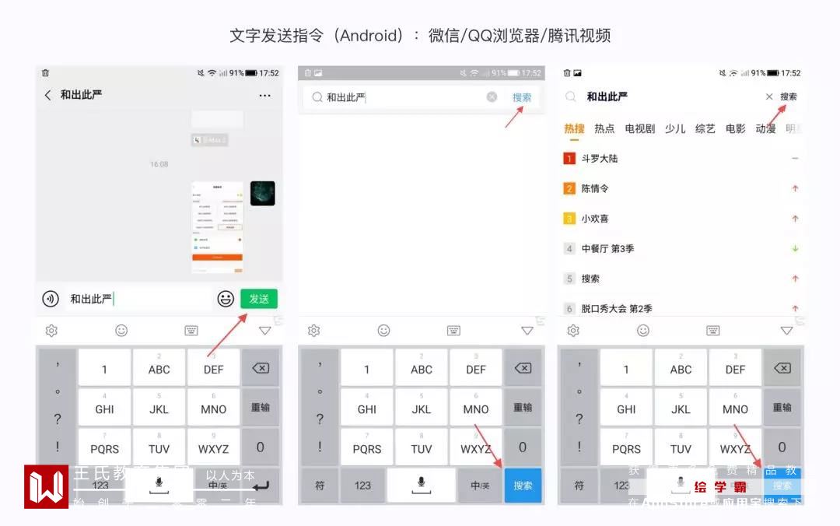The width and height of the screenshot is (840, 526).
Task: Select the 热点 tab
Action: click(x=604, y=128)
